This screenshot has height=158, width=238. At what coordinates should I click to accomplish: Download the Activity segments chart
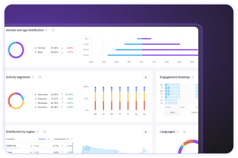coord(146,77)
